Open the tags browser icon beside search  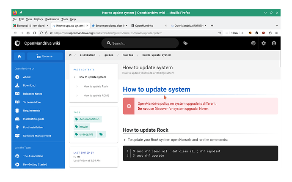pyautogui.click(x=185, y=43)
